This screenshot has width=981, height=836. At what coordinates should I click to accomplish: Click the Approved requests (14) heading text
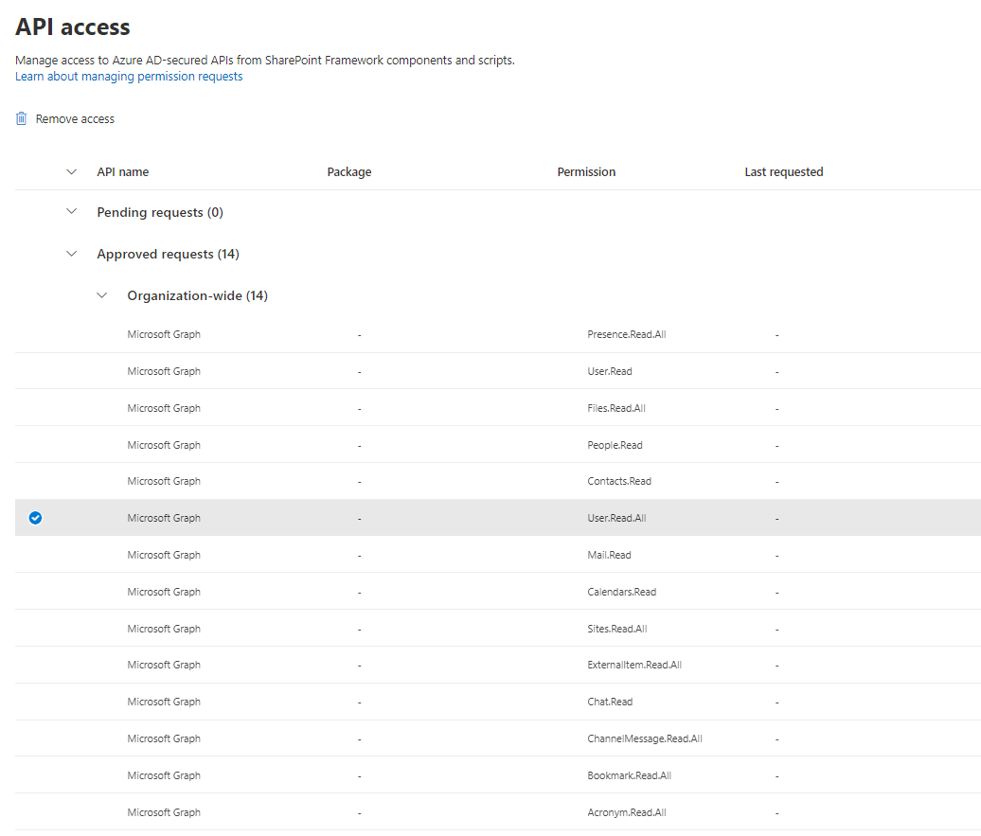[x=169, y=254]
